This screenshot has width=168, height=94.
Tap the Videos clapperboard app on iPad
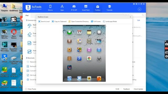99,41
